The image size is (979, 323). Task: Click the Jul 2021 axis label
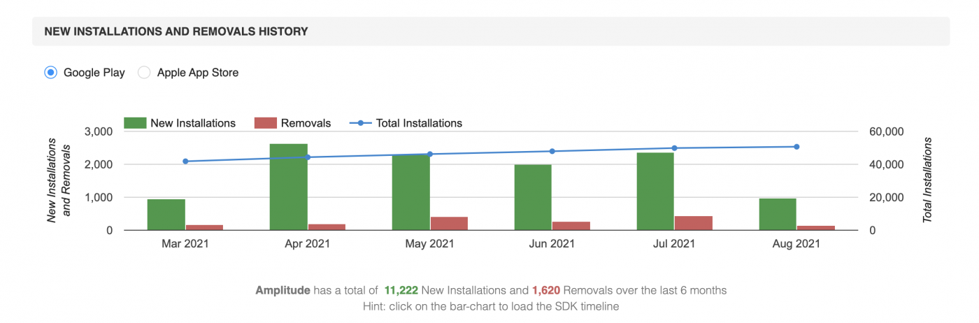(674, 244)
